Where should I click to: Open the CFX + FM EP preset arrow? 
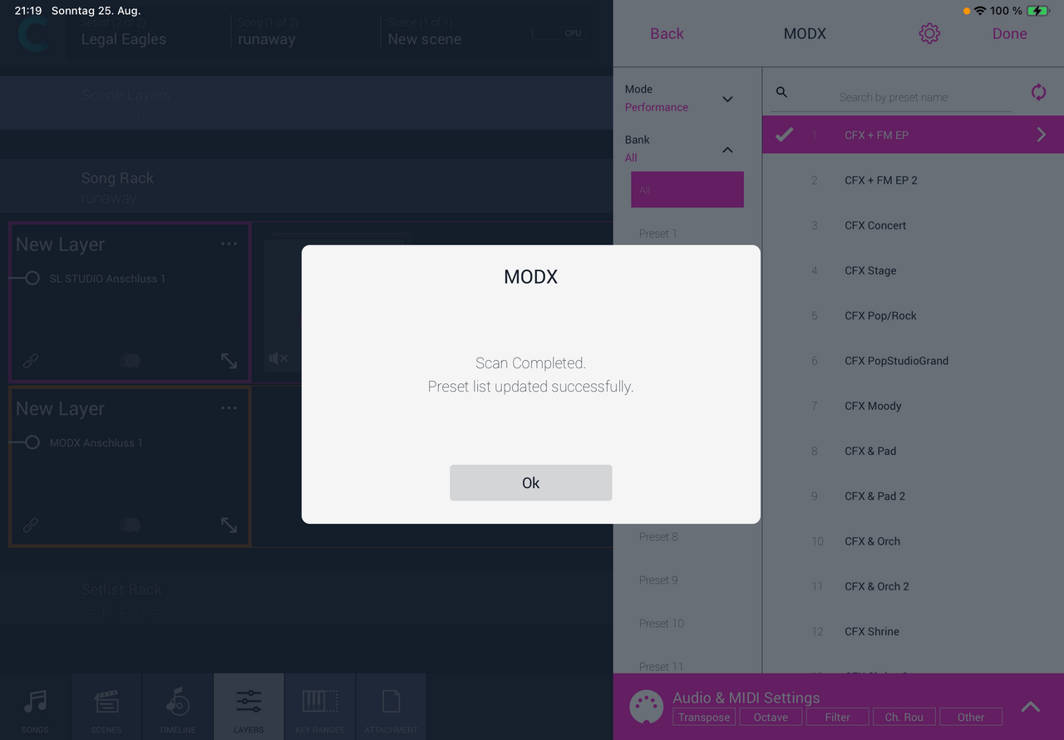[1041, 135]
